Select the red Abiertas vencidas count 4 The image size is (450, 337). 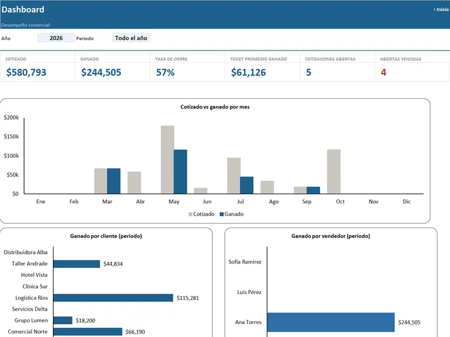pyautogui.click(x=384, y=72)
